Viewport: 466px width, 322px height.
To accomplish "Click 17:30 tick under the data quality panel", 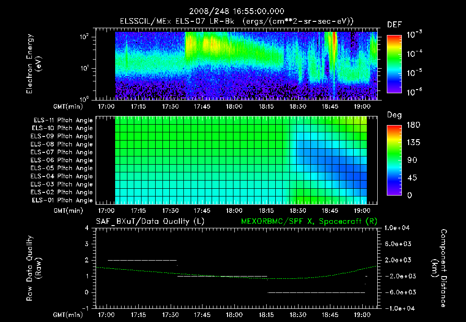I will tap(170, 315).
